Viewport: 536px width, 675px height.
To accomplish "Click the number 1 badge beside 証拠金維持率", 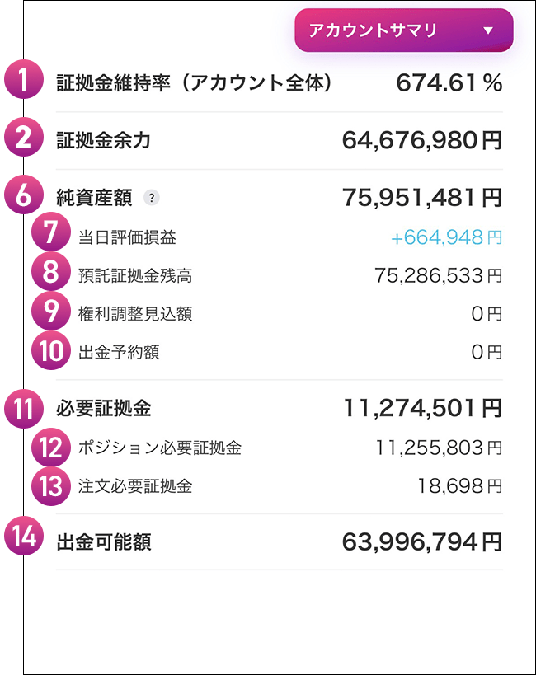I will point(25,80).
